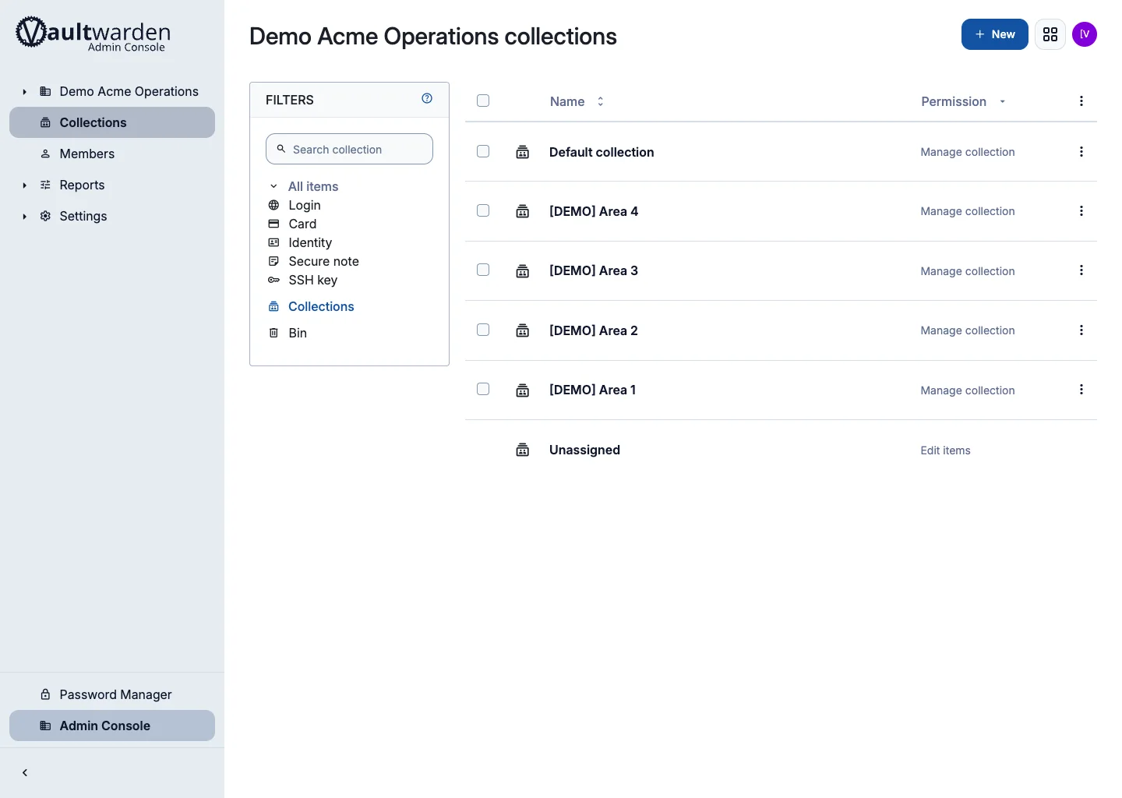1122x798 pixels.
Task: Open options menu for [DEMO] Area 3
Action: coord(1081,270)
